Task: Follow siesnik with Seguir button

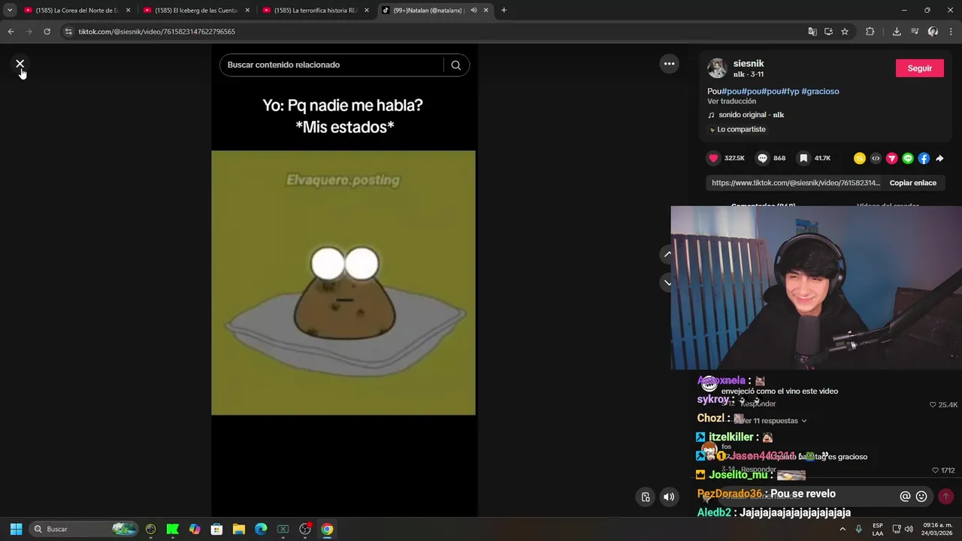Action: point(920,68)
